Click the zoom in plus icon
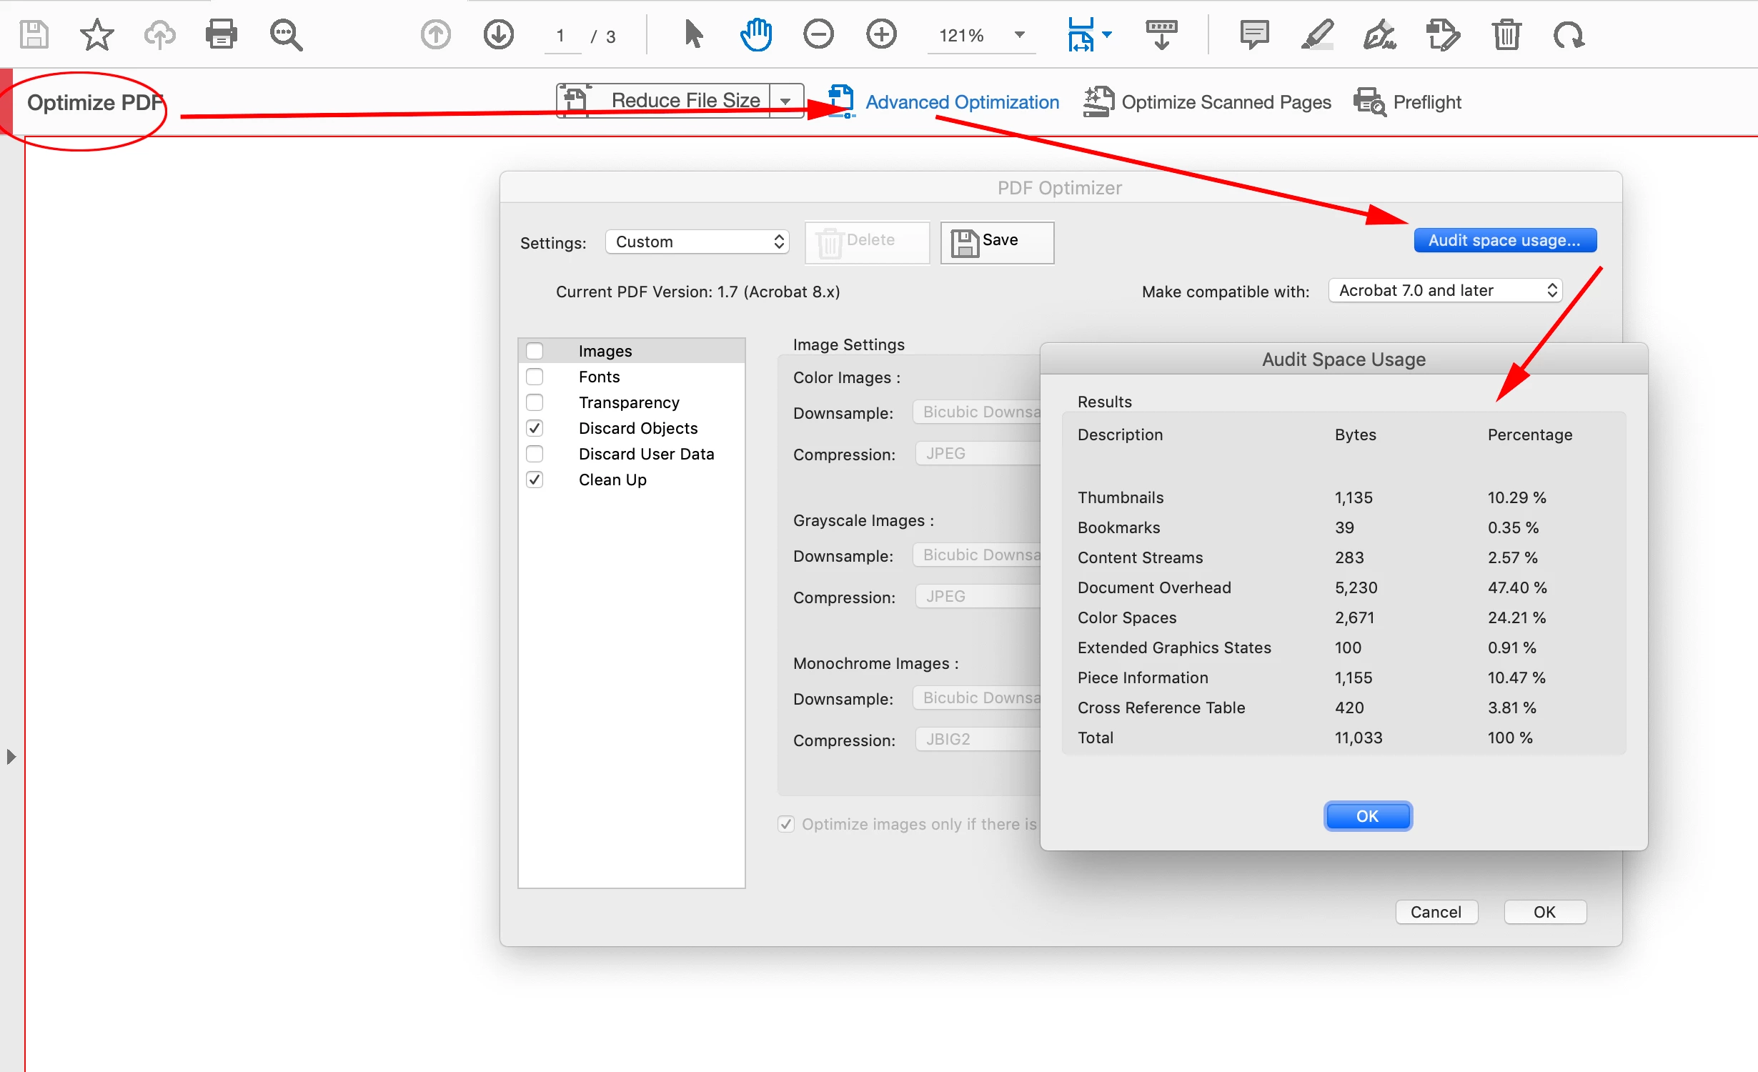This screenshot has width=1758, height=1072. [x=881, y=34]
